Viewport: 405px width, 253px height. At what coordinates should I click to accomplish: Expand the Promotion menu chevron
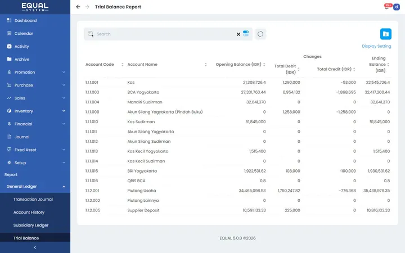pyautogui.click(x=64, y=72)
